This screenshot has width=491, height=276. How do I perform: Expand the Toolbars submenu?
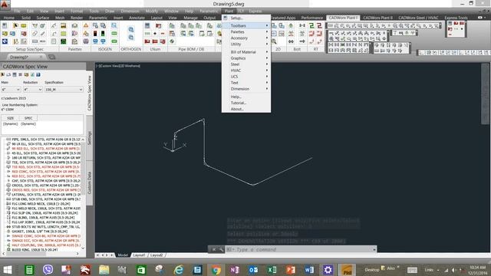pos(246,25)
